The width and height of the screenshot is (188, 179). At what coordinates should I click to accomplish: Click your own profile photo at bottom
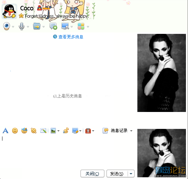click(x=162, y=153)
